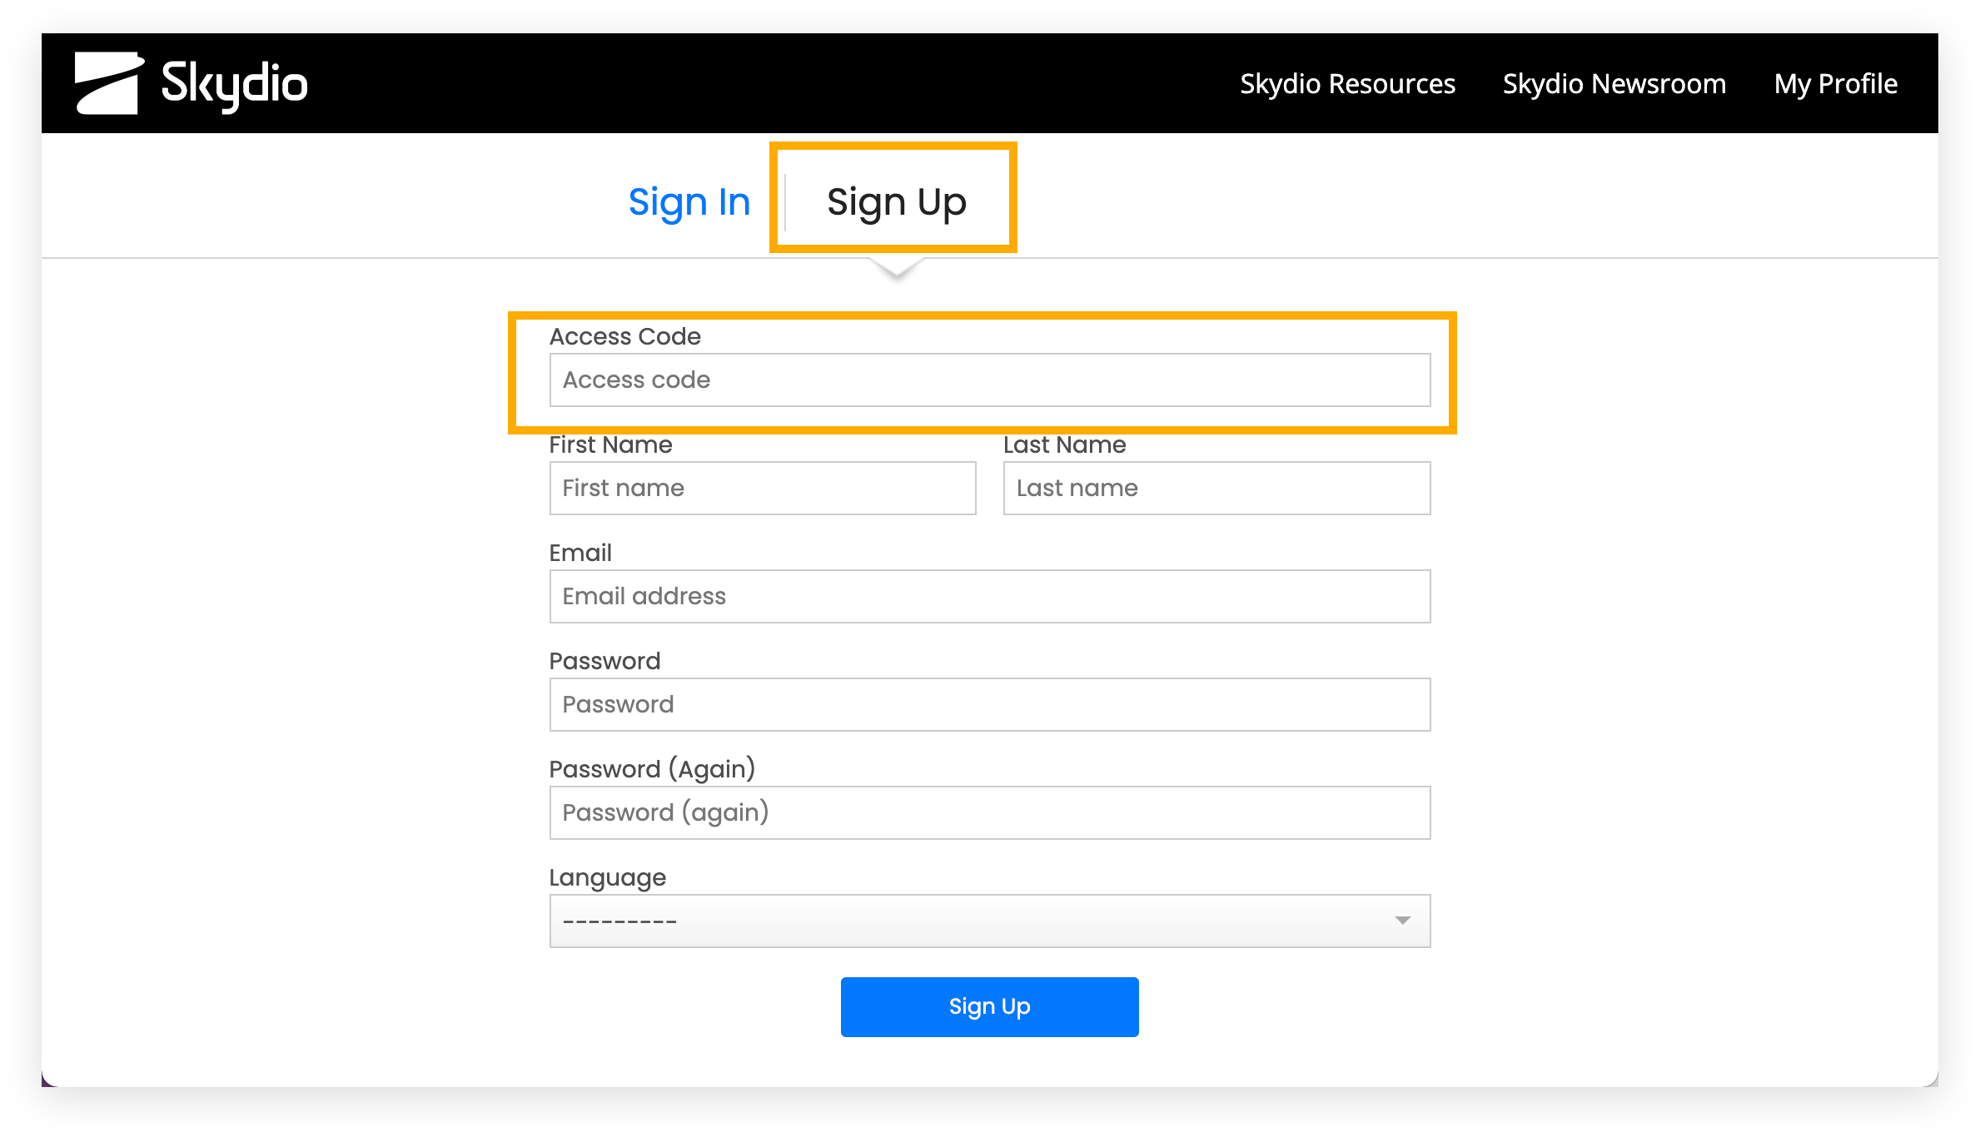1980x1137 pixels.
Task: Click the Password input box
Action: pyautogui.click(x=989, y=704)
